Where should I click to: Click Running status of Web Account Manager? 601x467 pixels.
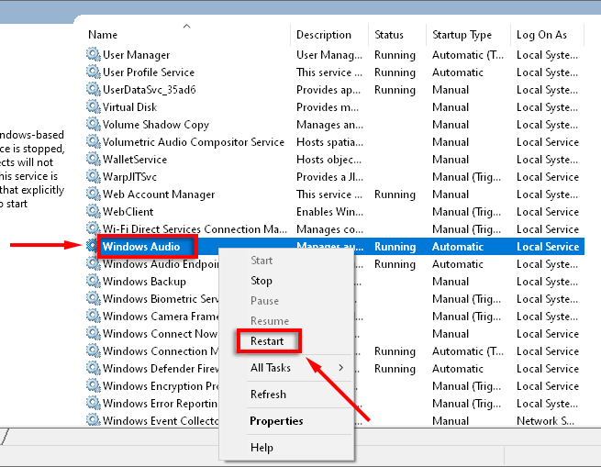tap(395, 195)
